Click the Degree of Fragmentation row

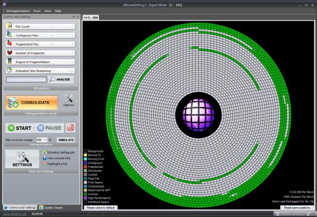click(40, 62)
